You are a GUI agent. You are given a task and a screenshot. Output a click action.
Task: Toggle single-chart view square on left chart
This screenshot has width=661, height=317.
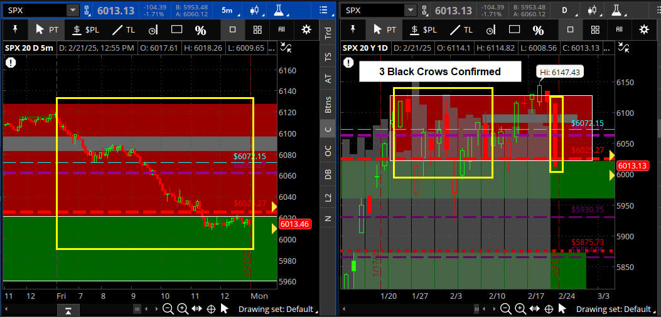tap(232, 29)
